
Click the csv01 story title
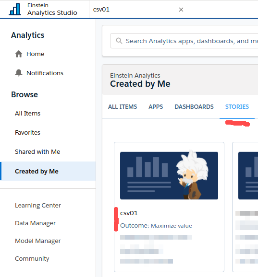point(129,213)
